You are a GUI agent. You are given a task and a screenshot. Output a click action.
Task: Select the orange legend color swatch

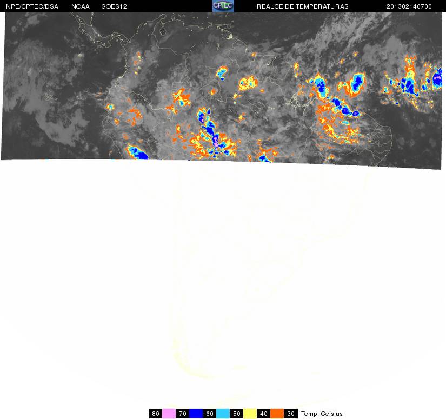277,414
